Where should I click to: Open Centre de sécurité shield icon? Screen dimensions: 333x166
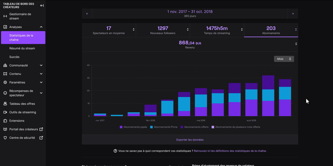[x=5, y=138]
